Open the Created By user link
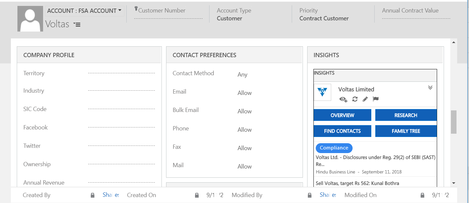 [111, 195]
